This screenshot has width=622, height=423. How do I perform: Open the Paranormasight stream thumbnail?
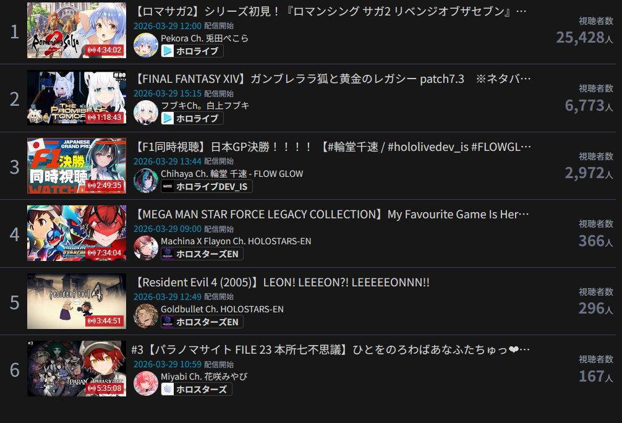(77, 368)
